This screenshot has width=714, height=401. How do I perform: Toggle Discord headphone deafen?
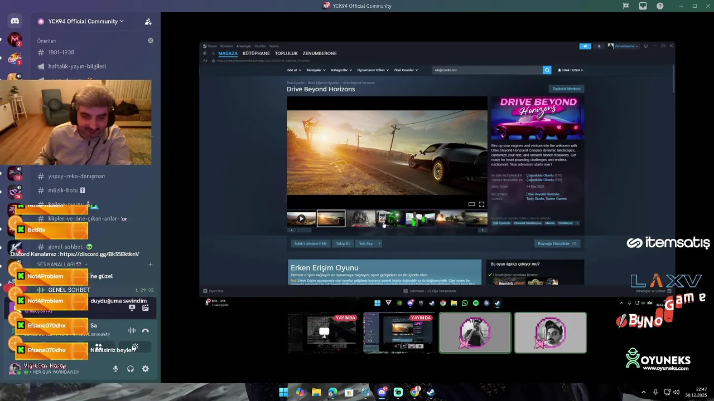tap(131, 369)
